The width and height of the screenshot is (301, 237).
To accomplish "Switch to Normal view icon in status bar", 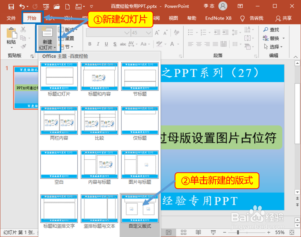I will coord(169,232).
